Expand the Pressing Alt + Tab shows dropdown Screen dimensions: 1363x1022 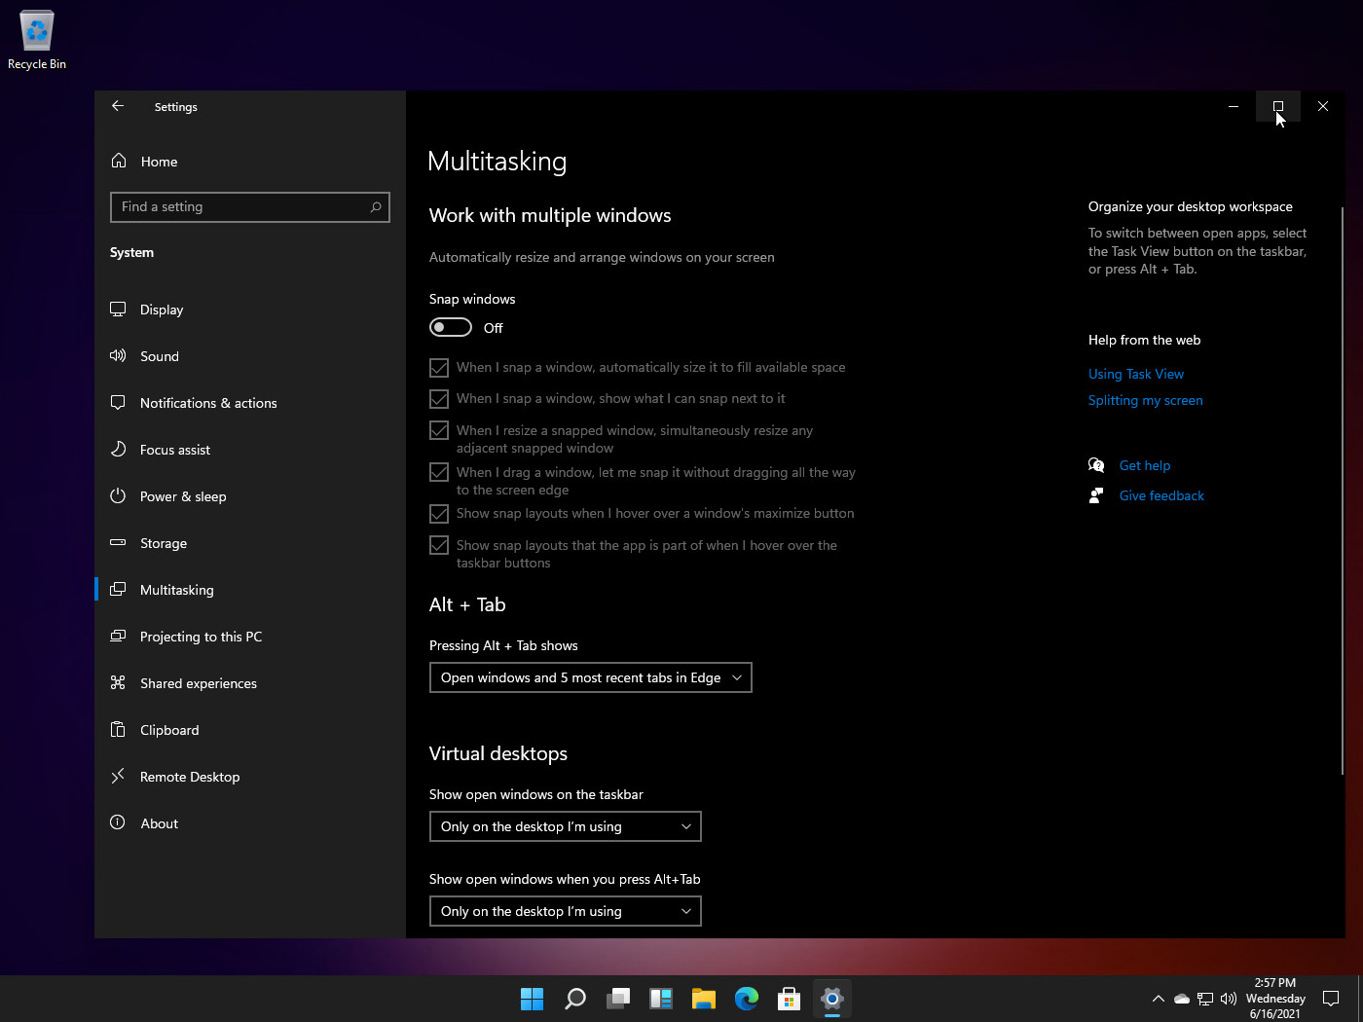click(x=590, y=678)
